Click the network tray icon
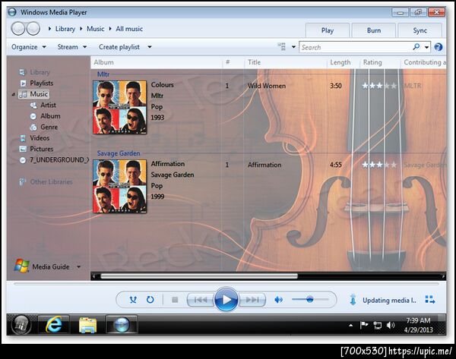Image resolution: width=456 pixels, height=359 pixels. (x=377, y=326)
